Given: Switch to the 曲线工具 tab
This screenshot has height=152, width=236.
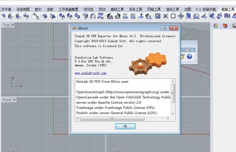Looking at the screenshot, I should (117, 9).
